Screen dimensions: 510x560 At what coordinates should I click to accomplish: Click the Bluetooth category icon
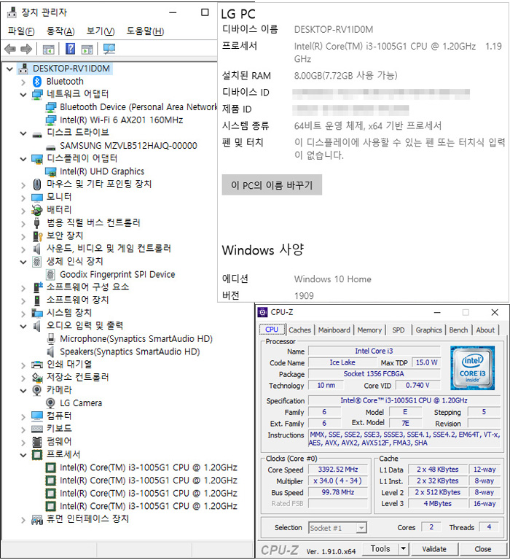click(37, 82)
